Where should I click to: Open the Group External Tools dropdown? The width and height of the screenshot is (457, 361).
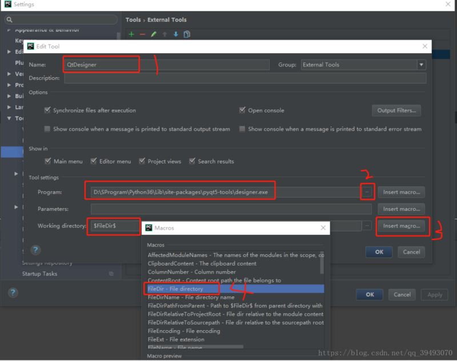click(421, 65)
